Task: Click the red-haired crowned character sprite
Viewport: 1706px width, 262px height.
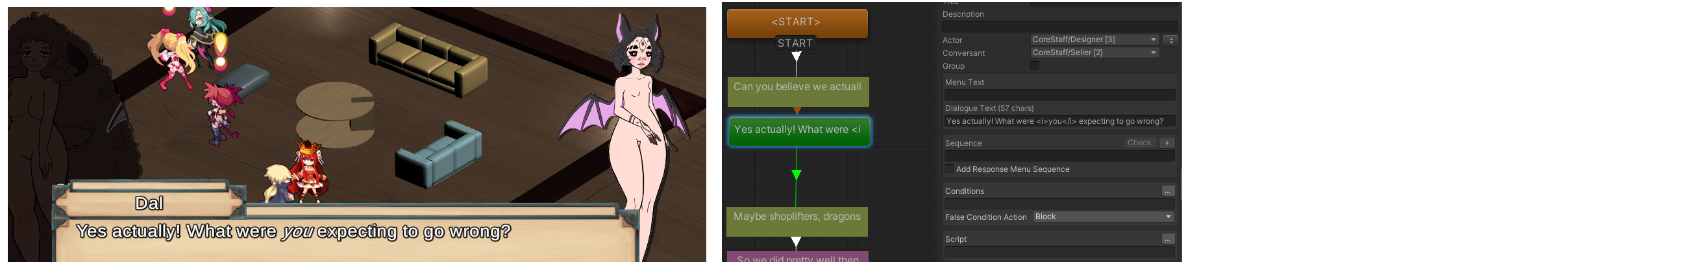Action: tap(309, 171)
